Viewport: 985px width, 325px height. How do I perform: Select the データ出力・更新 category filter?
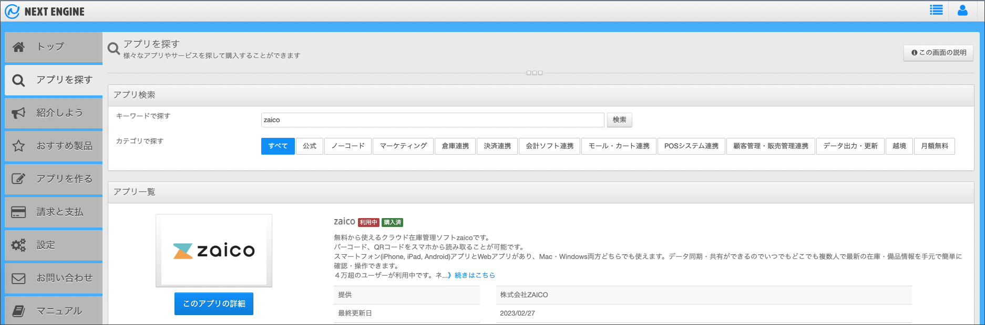pos(850,146)
